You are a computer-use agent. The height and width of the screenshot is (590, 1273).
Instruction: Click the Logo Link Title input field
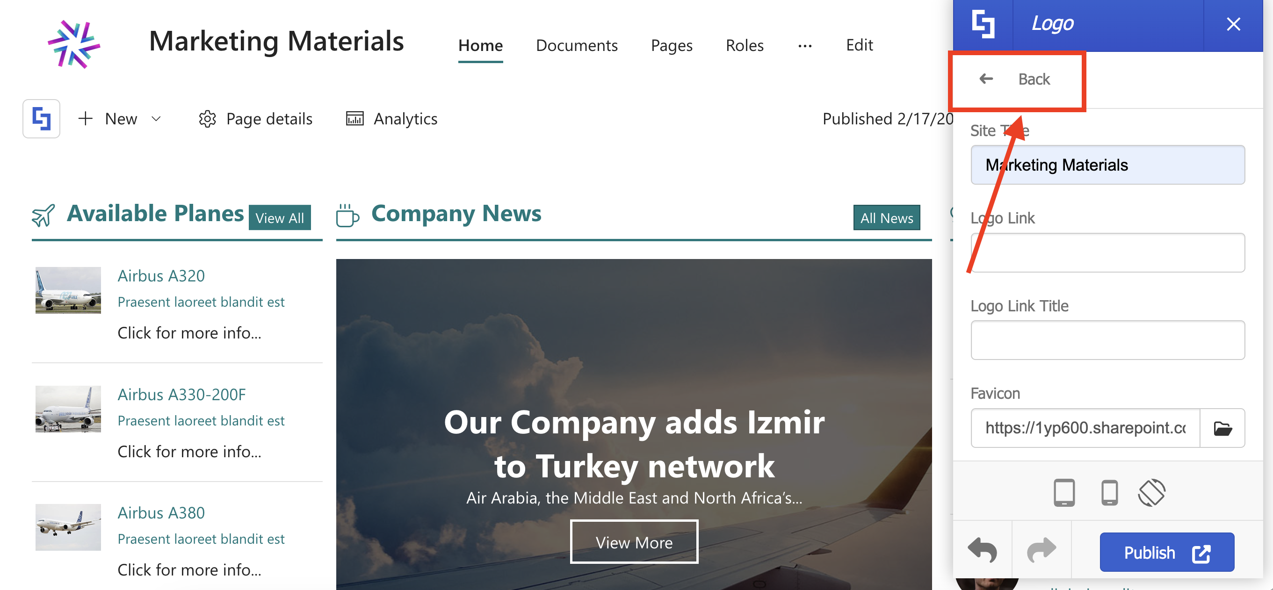pyautogui.click(x=1107, y=340)
